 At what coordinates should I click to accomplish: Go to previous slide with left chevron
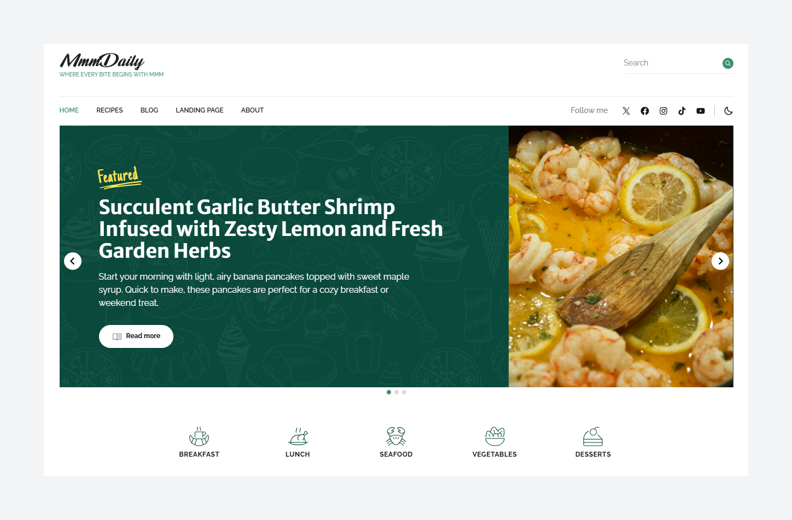[x=73, y=261]
